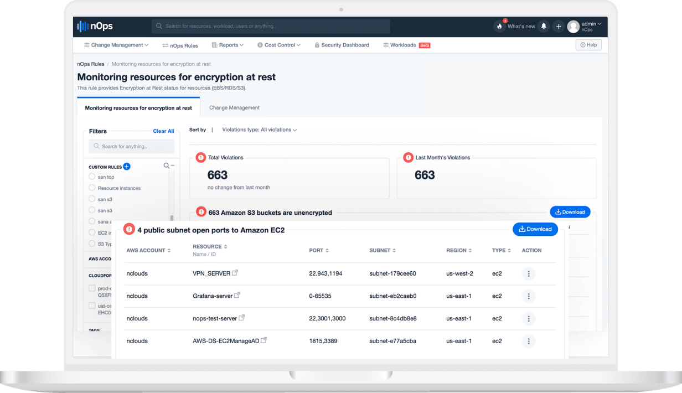Click Last Month's Violations alert icon
Screen dimensions: 682x393
[409, 157]
